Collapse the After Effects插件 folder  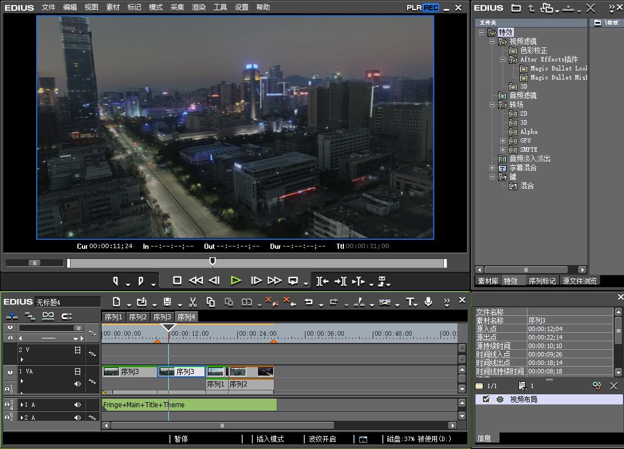[503, 60]
